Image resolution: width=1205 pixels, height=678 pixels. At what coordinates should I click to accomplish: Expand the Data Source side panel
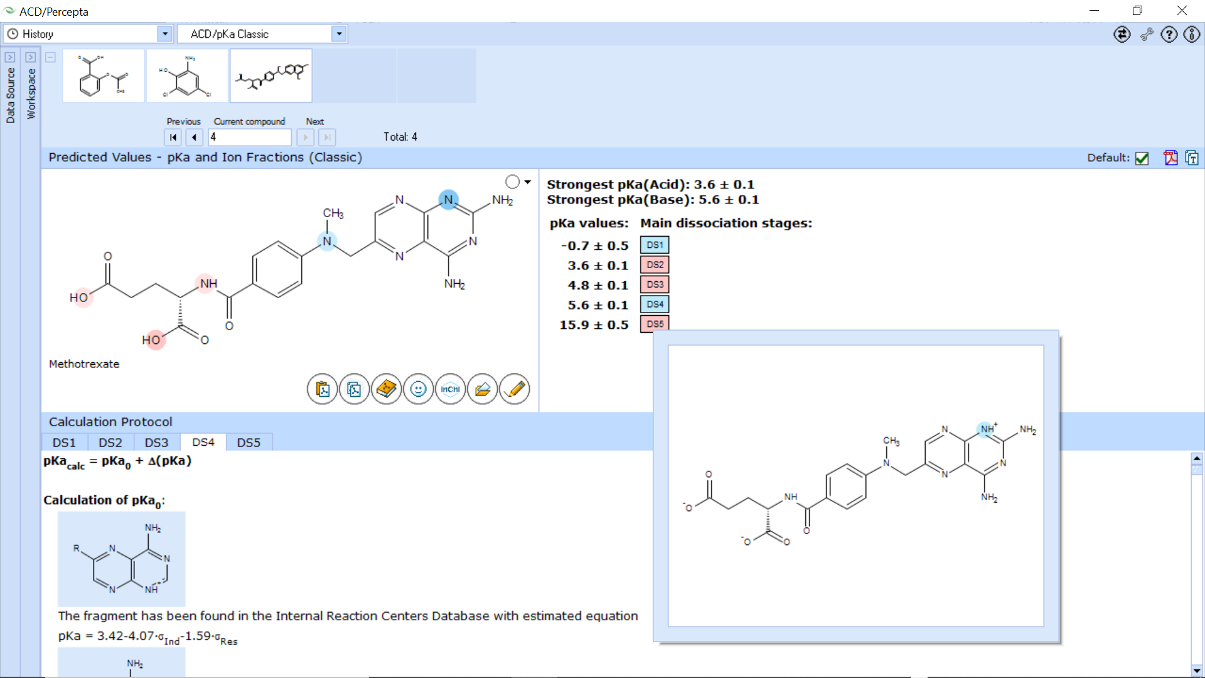coord(10,57)
